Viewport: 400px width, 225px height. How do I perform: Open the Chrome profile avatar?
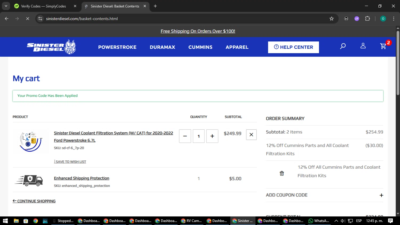point(383,19)
